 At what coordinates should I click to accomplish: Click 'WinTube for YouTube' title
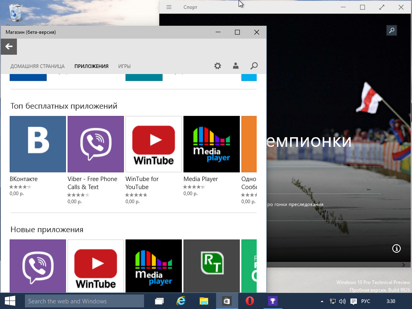coord(142,183)
